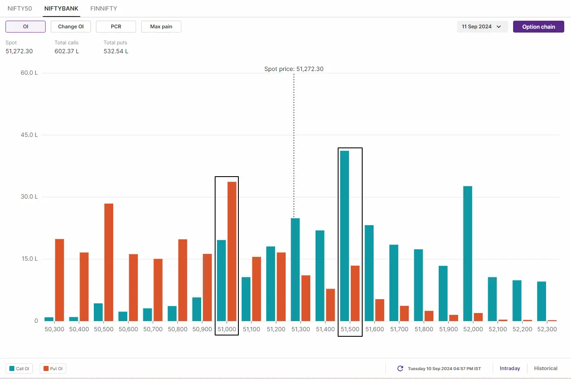Click the 51,400 call OI bar

(x=320, y=275)
